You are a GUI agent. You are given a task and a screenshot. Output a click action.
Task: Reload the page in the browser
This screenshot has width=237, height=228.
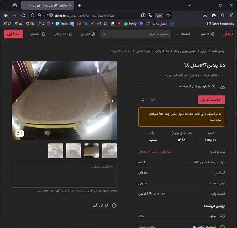tap(23, 16)
